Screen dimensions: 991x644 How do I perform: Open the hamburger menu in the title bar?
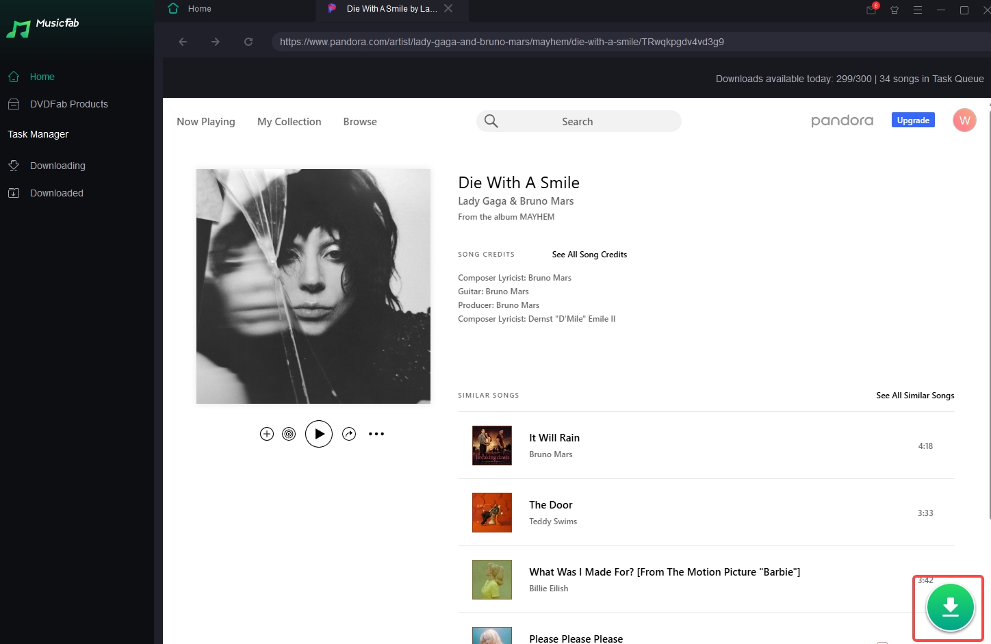click(x=917, y=11)
